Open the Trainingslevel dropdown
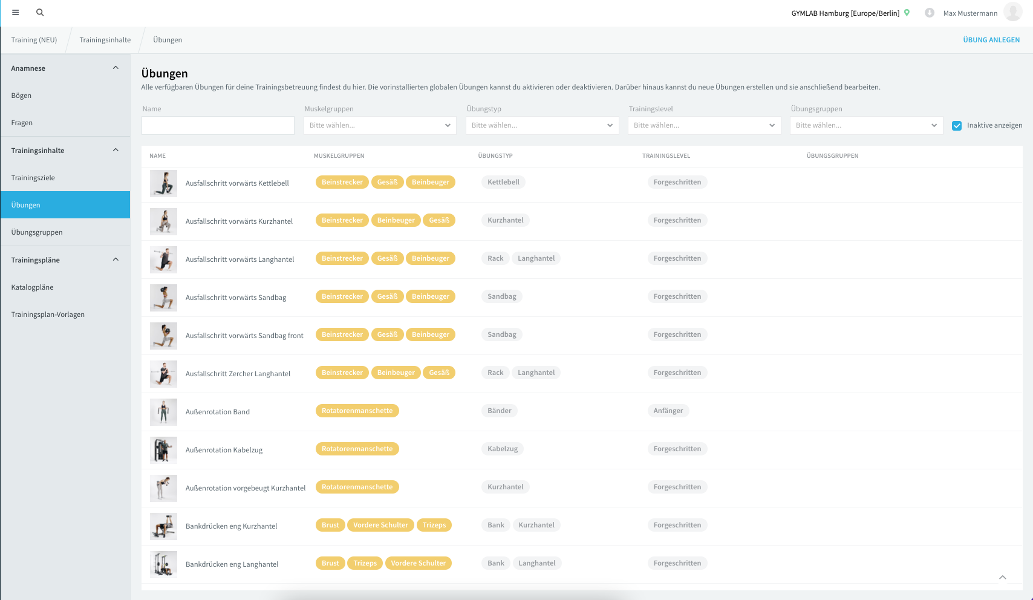 click(x=704, y=125)
